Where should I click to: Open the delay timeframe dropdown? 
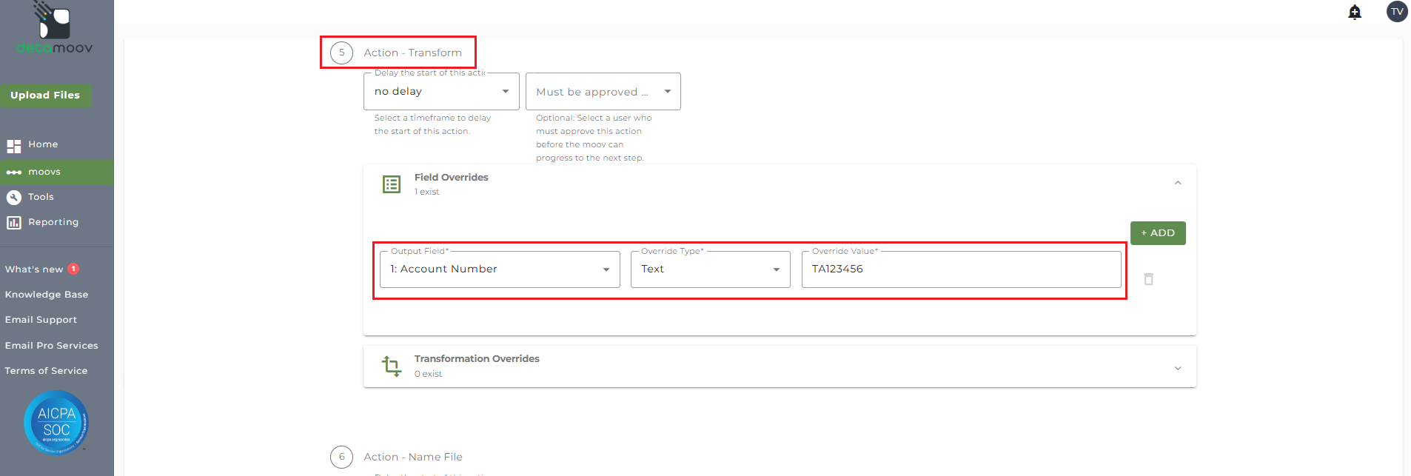point(441,92)
